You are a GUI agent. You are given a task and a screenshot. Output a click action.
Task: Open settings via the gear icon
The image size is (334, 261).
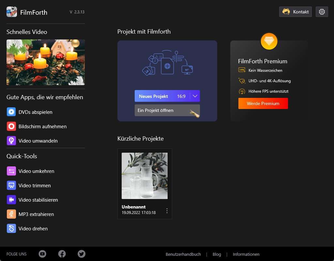pos(322,12)
